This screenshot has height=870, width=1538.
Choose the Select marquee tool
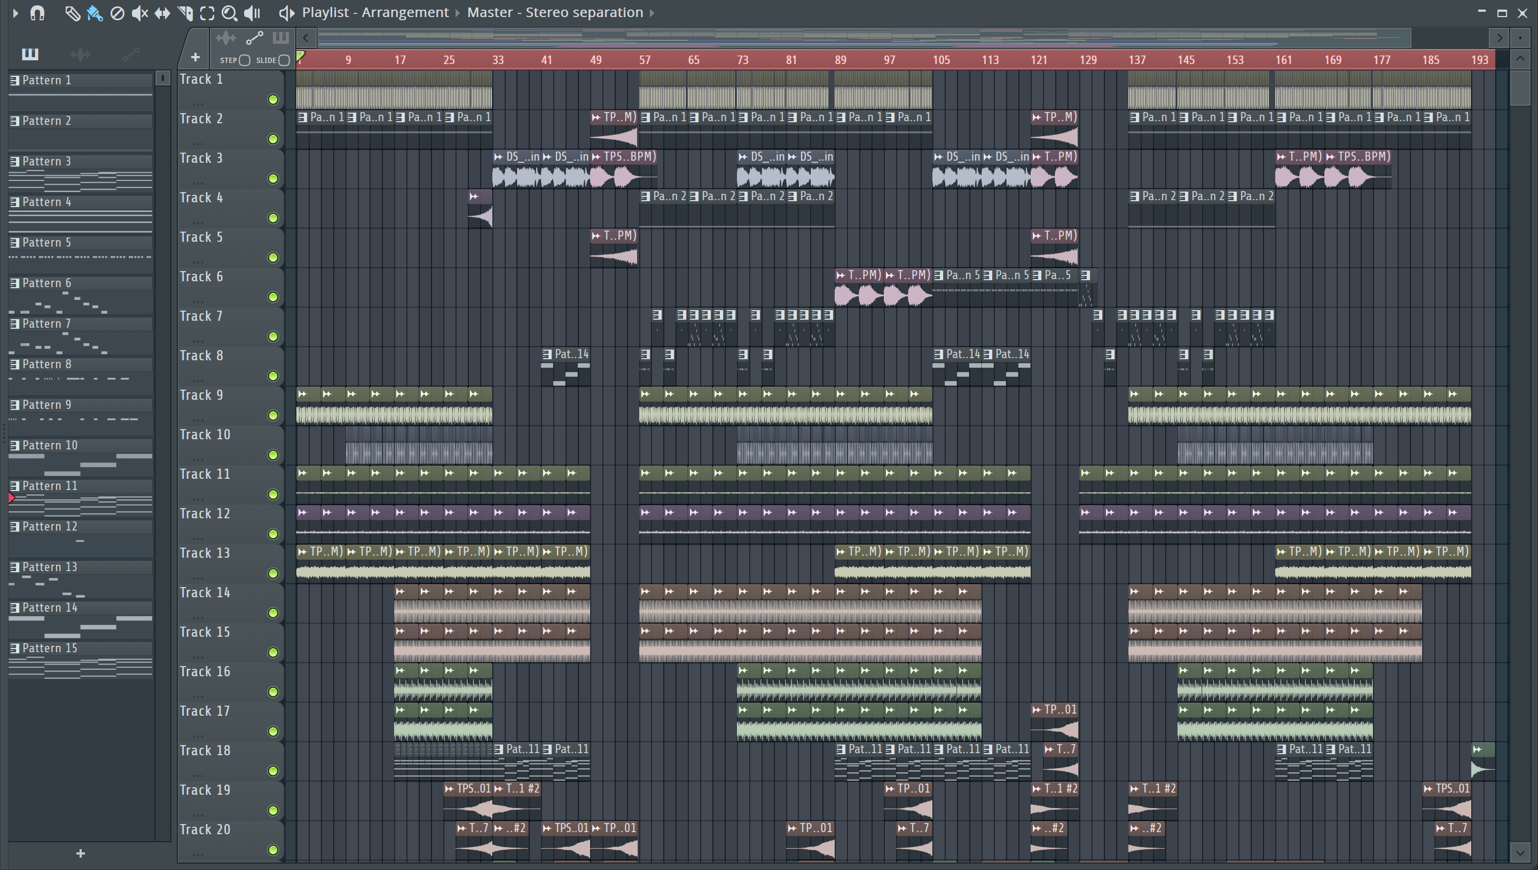pos(207,13)
